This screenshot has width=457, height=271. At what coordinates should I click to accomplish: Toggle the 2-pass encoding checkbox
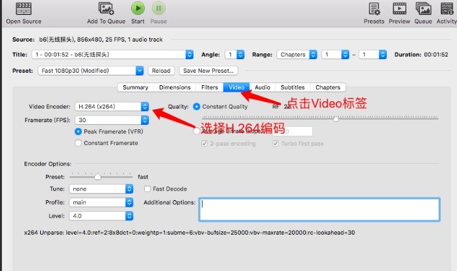[204, 143]
